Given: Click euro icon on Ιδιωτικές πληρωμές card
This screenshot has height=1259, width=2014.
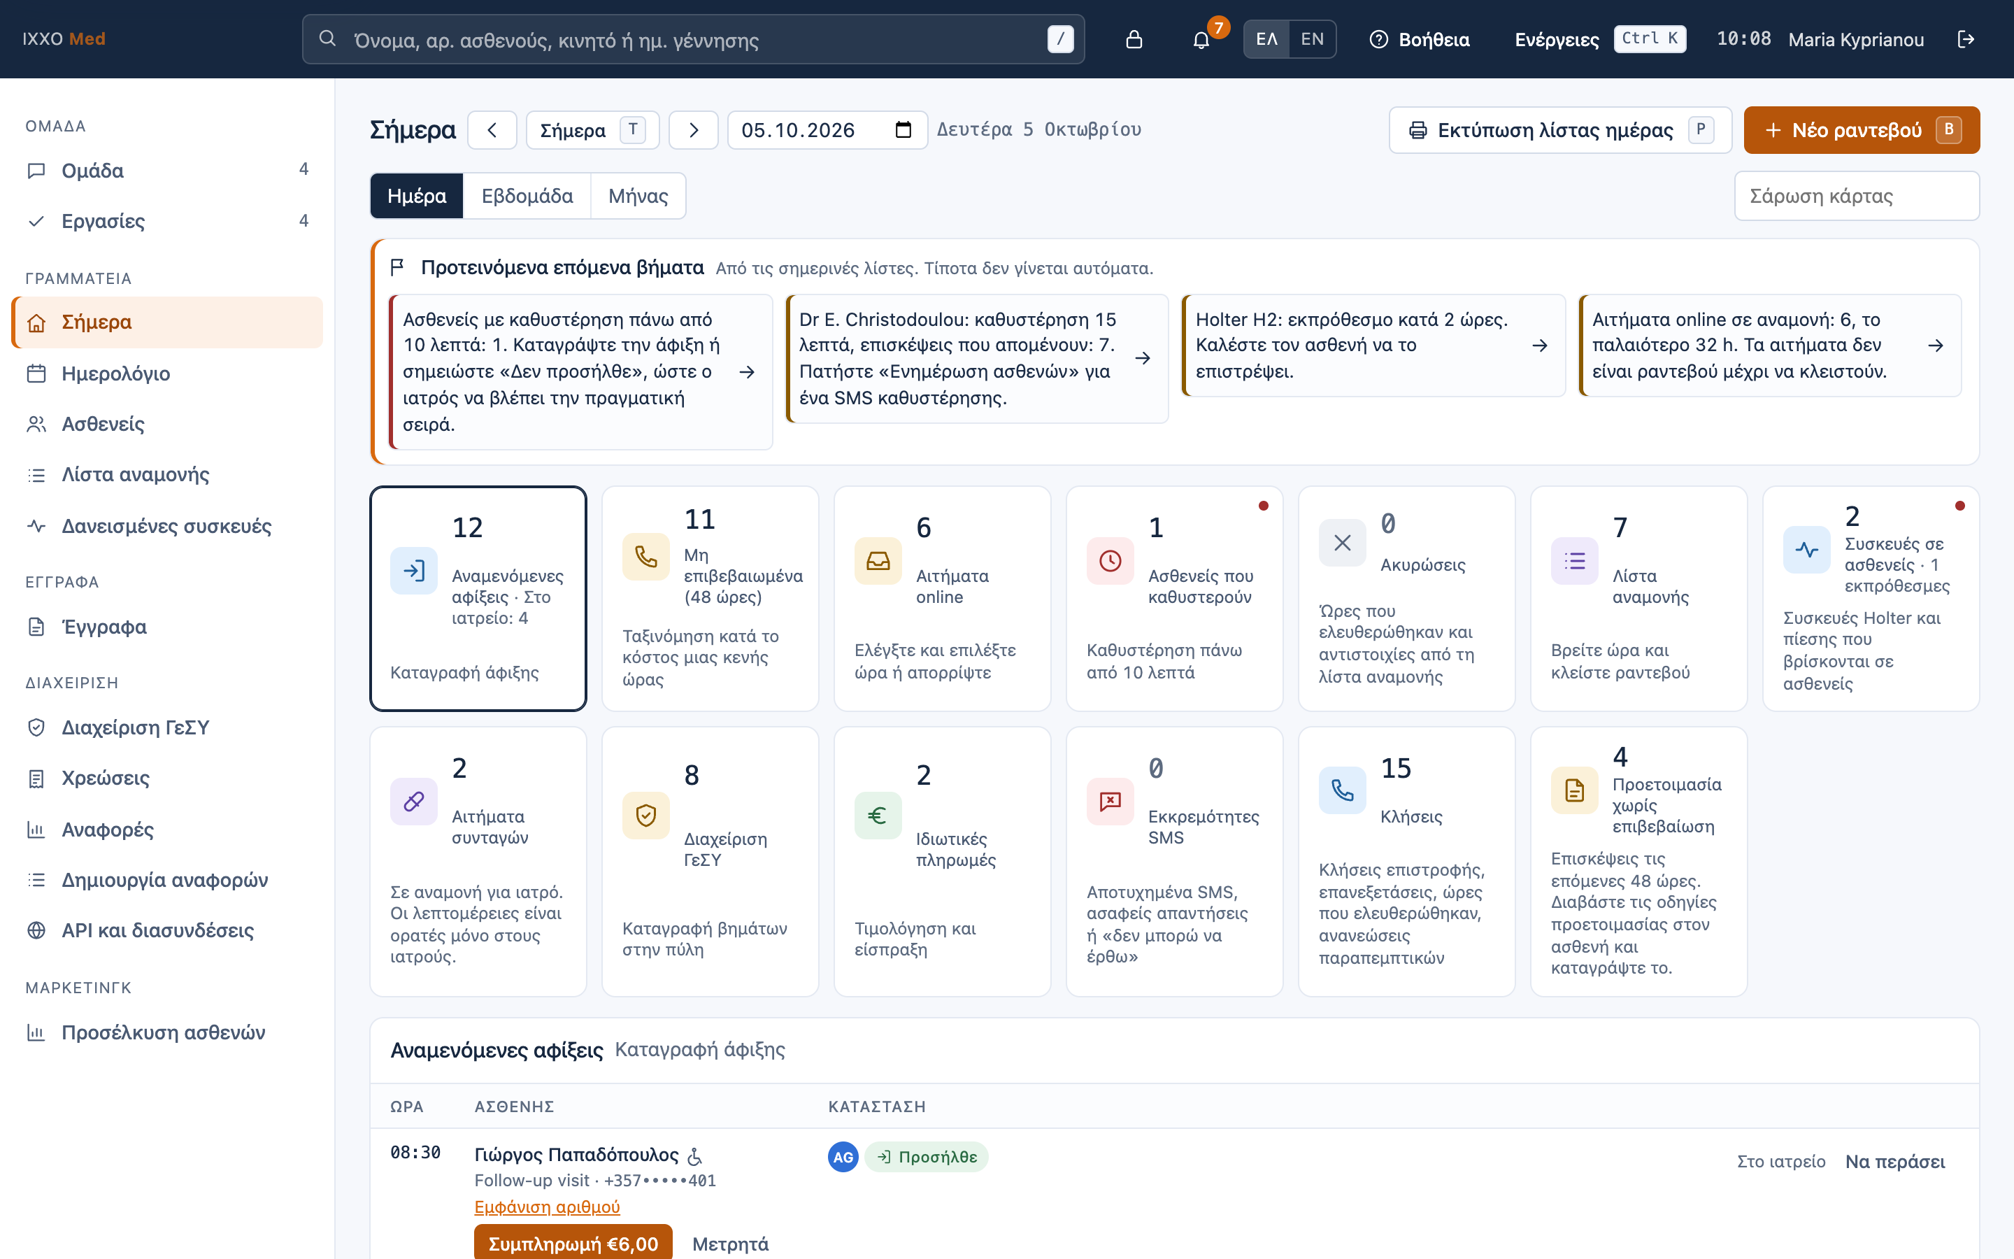Looking at the screenshot, I should [x=878, y=815].
